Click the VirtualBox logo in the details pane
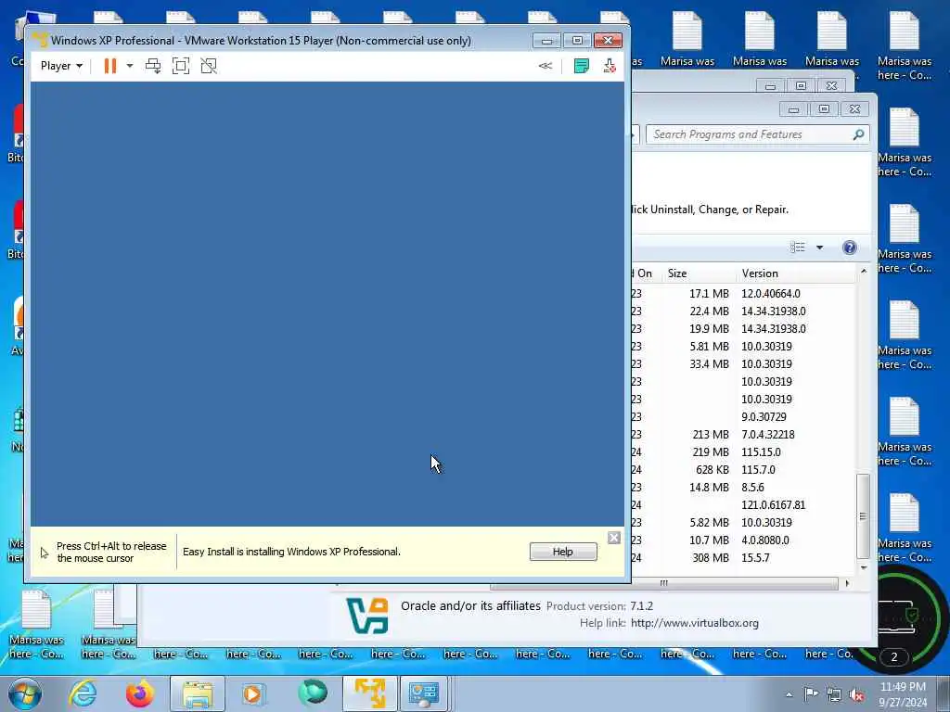Viewport: 950px width, 712px height. pyautogui.click(x=367, y=616)
